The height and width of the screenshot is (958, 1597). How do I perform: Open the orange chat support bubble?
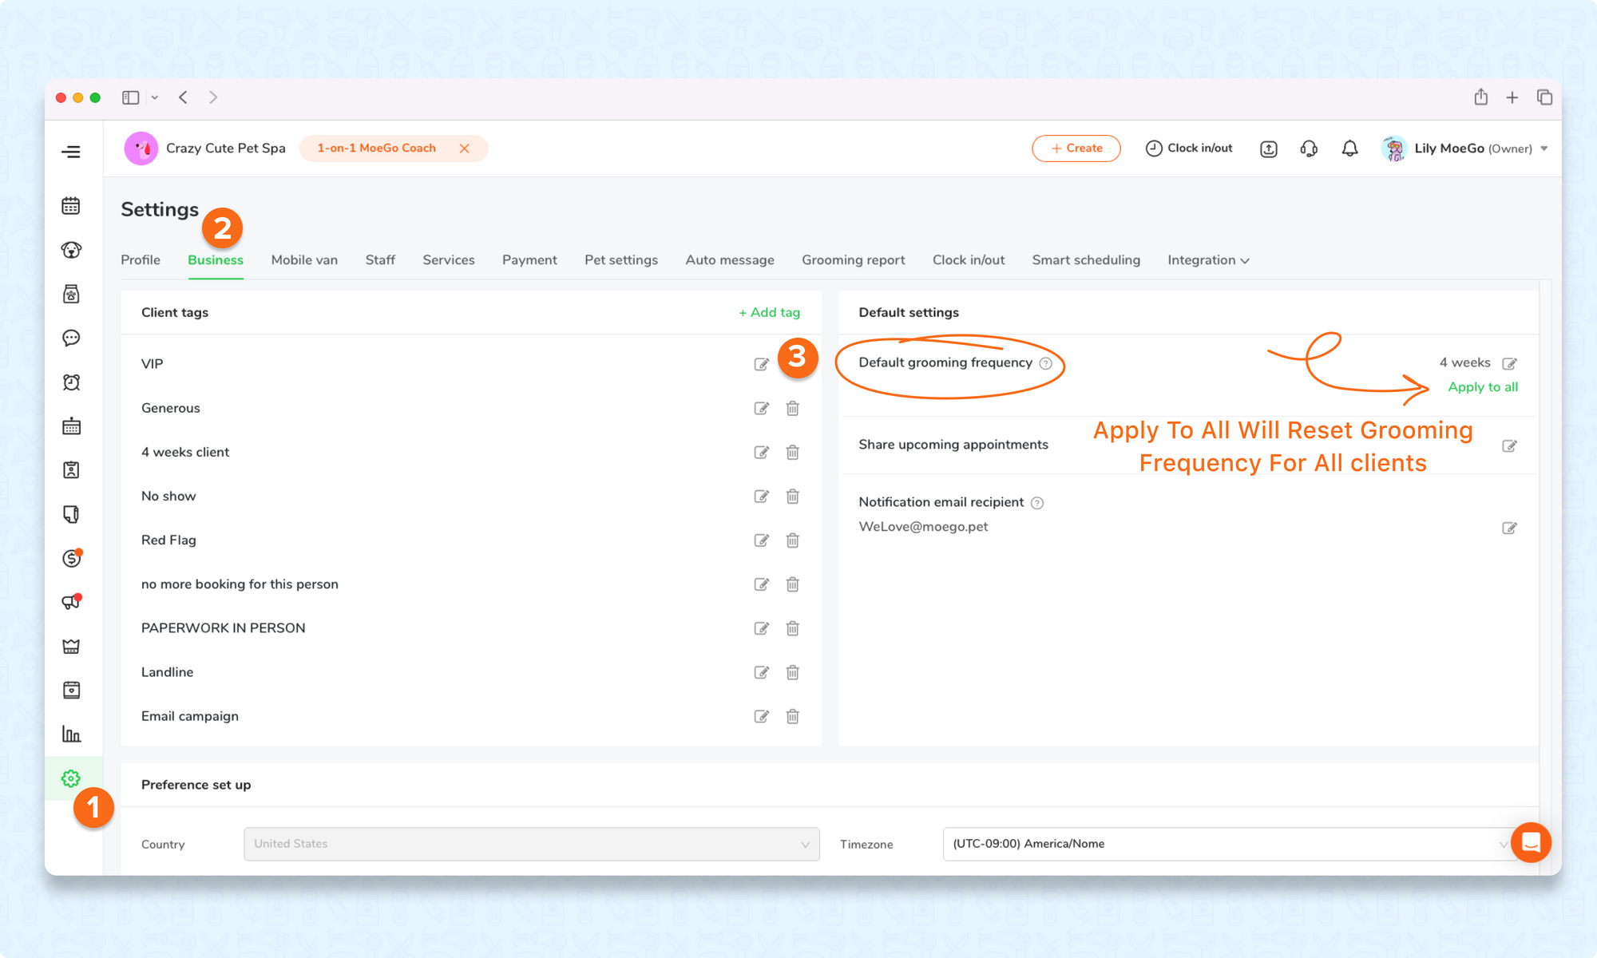(1530, 842)
